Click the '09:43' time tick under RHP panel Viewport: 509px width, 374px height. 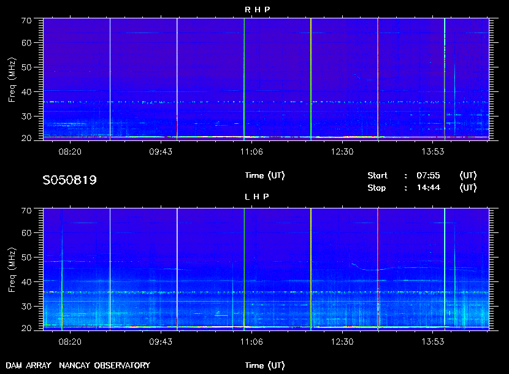[x=161, y=151]
